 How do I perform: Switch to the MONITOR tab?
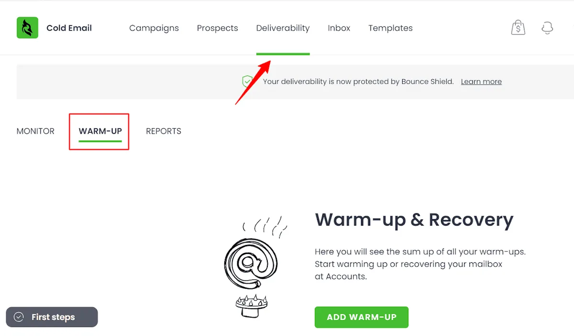[x=35, y=131]
